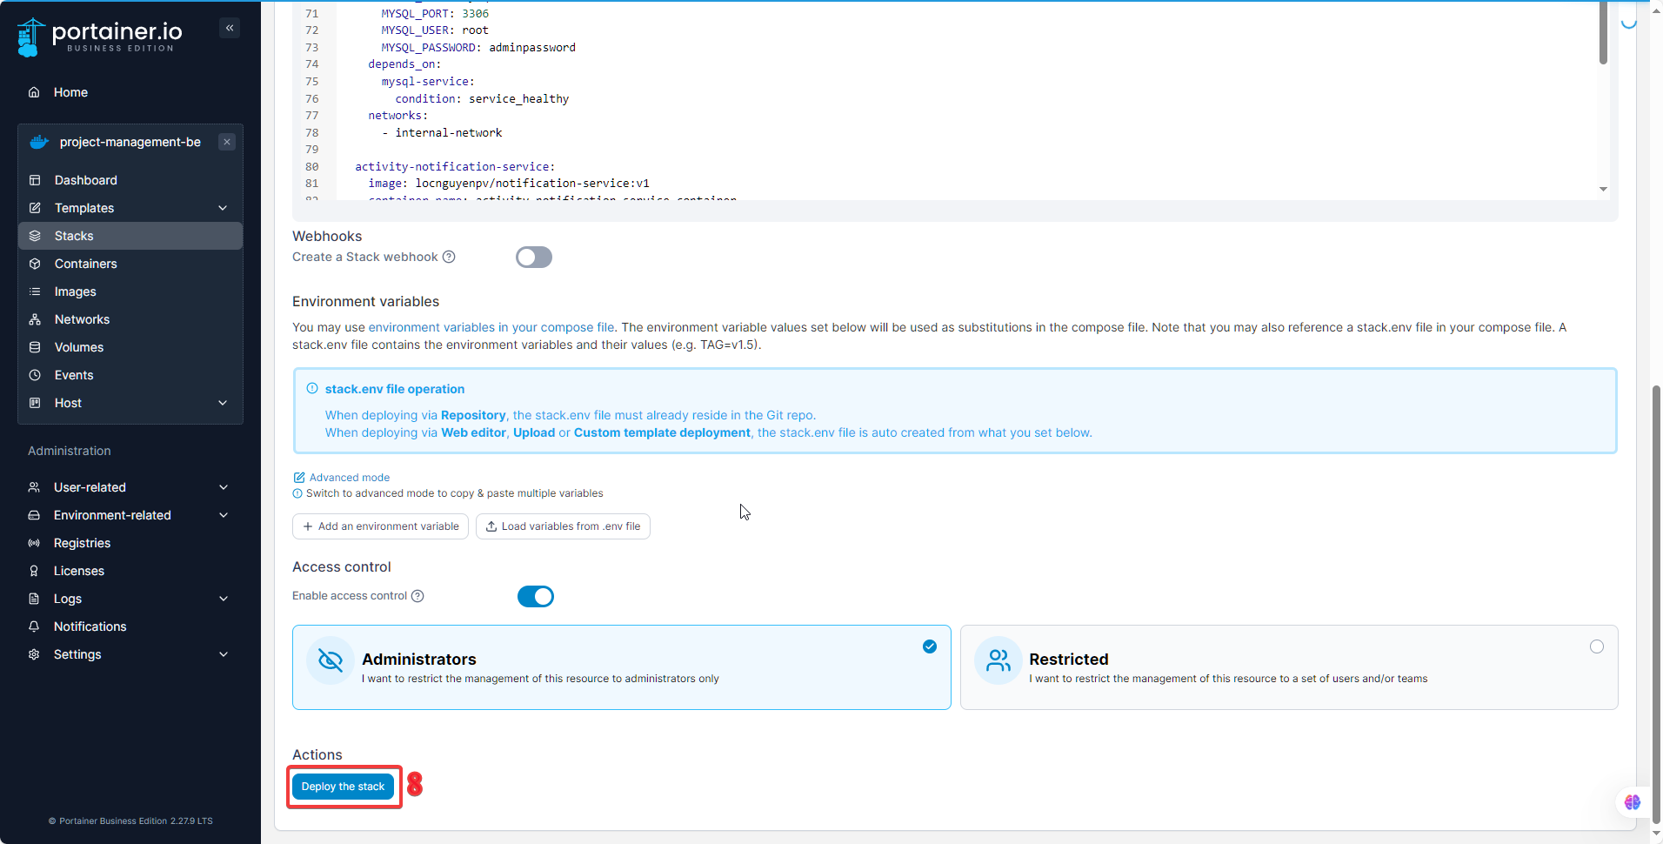Expand the Host submenu chevron

pos(223,403)
